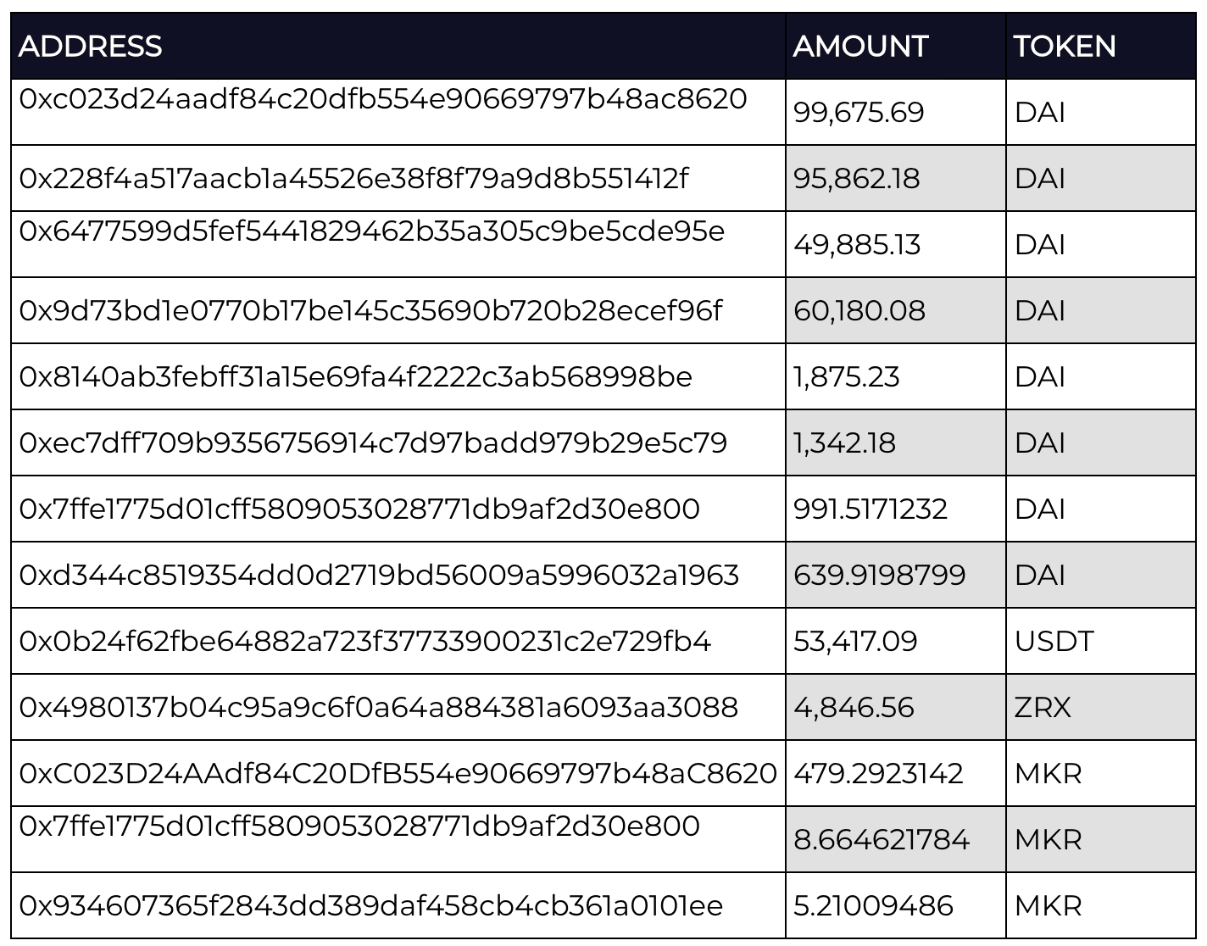
Task: Select address starting with 0x934607365f28
Action: (x=371, y=905)
